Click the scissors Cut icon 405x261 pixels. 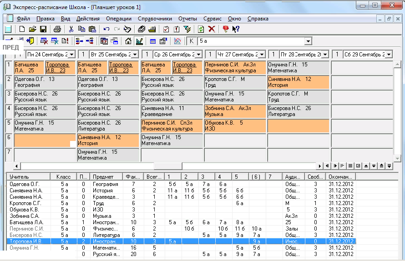point(71,29)
